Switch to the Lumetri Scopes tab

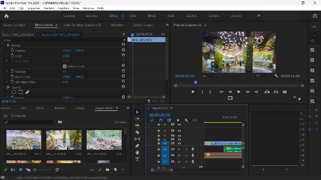click(143, 25)
